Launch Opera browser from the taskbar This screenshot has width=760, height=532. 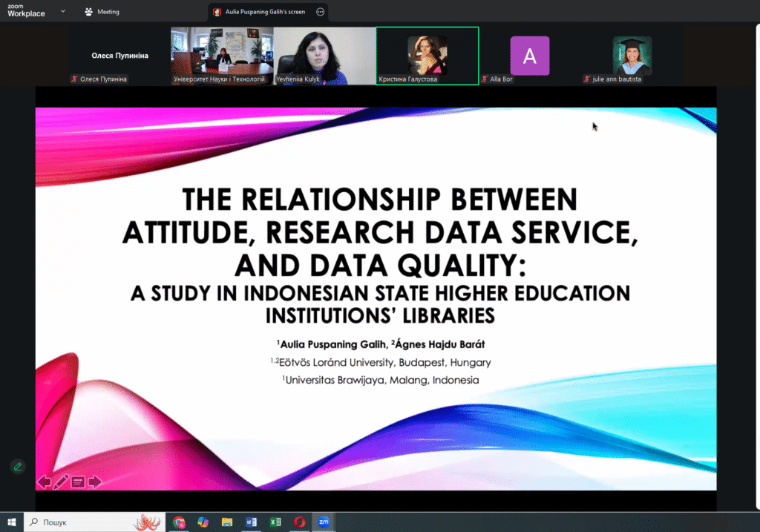(299, 522)
